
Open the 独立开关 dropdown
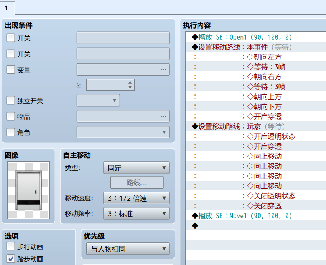pyautogui.click(x=98, y=100)
